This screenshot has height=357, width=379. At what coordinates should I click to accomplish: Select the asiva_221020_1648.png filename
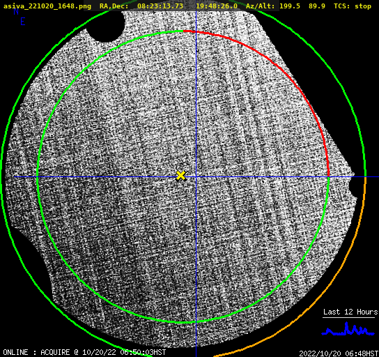tap(47, 6)
